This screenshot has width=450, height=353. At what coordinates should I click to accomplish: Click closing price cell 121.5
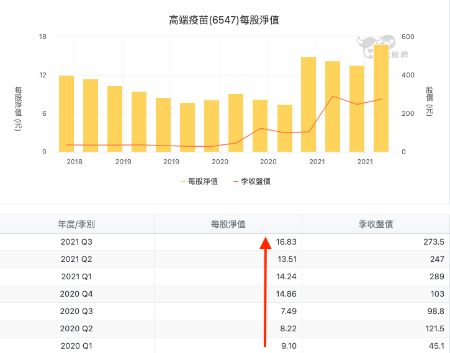(434, 328)
